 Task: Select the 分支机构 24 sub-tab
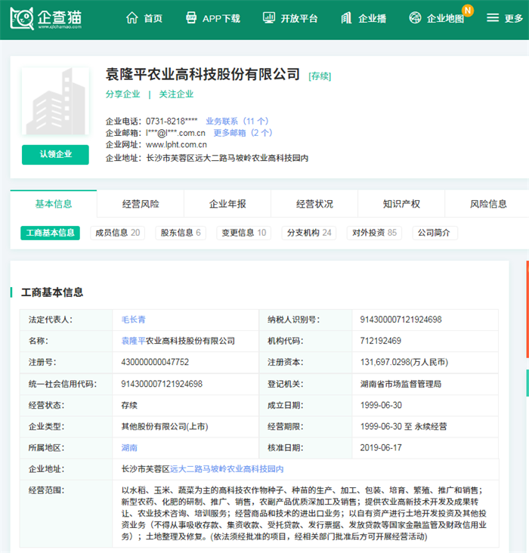309,233
